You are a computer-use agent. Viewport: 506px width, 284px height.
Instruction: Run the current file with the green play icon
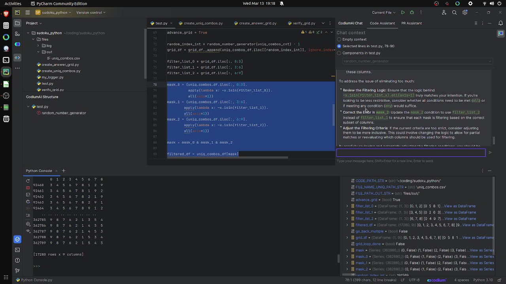pos(403,13)
